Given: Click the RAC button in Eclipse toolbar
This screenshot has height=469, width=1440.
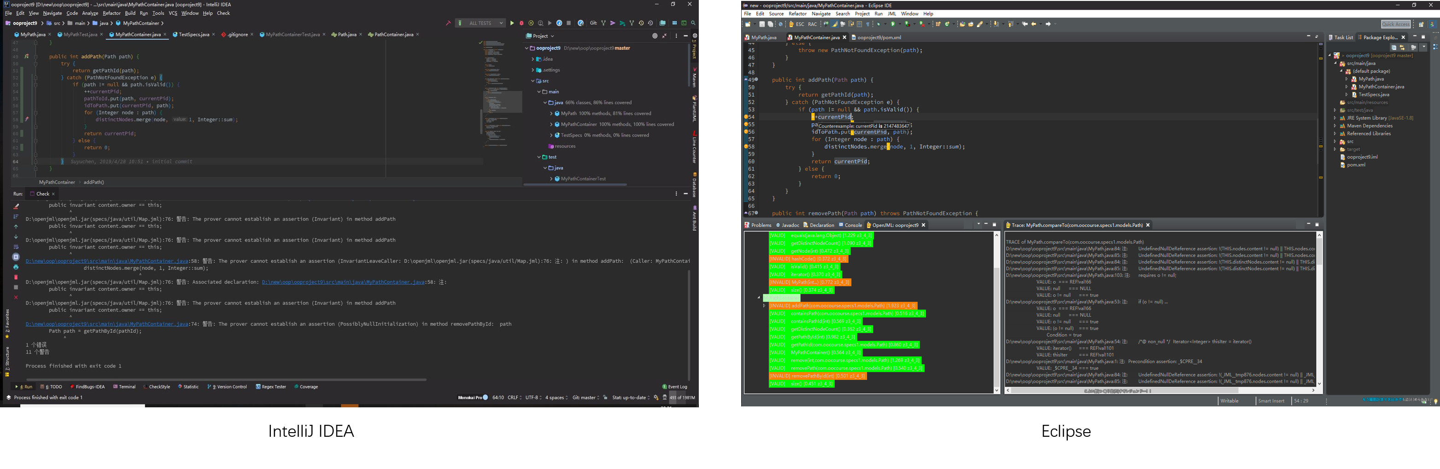Looking at the screenshot, I should click(x=812, y=24).
